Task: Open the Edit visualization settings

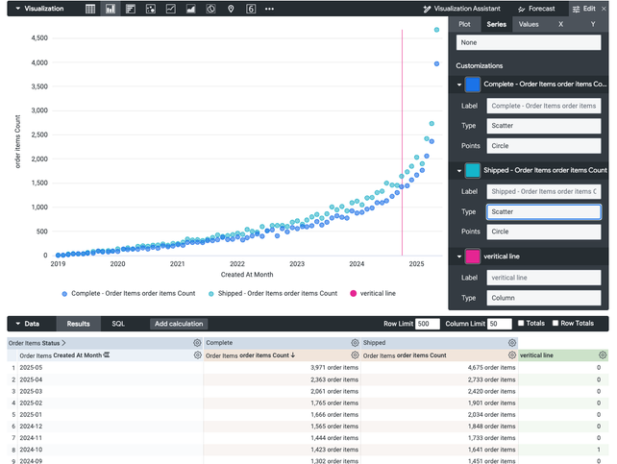Action: pyautogui.click(x=583, y=9)
